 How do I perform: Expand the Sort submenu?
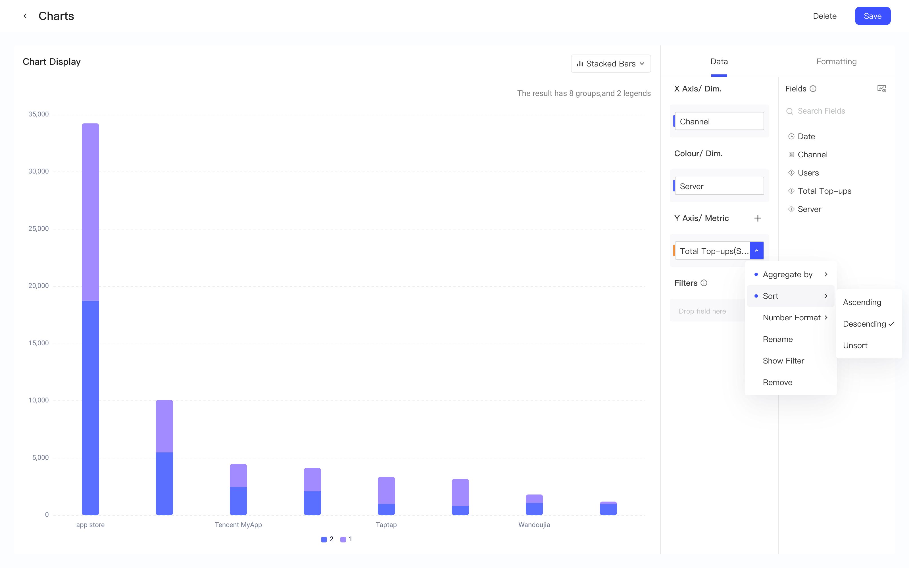click(x=791, y=296)
